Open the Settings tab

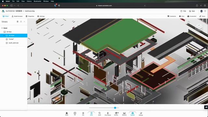click(x=41, y=16)
